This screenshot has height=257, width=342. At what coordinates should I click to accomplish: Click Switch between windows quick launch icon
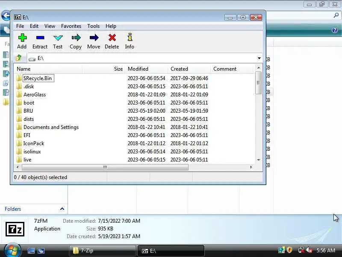[41, 251]
